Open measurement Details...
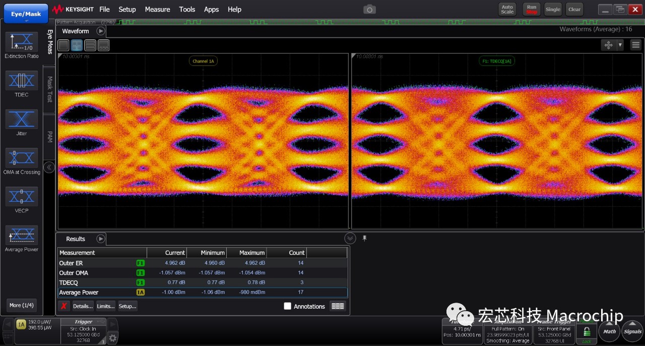The height and width of the screenshot is (346, 645). click(x=83, y=306)
